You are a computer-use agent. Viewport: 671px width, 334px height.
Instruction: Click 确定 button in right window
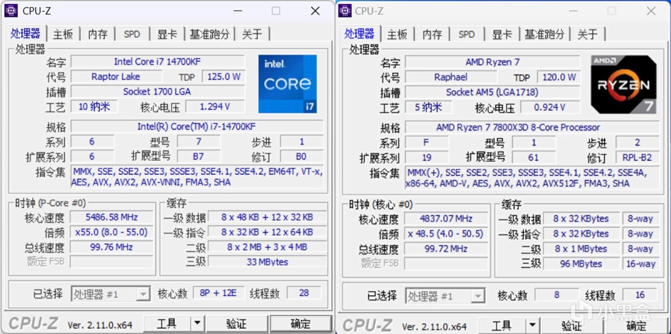pyautogui.click(x=636, y=326)
